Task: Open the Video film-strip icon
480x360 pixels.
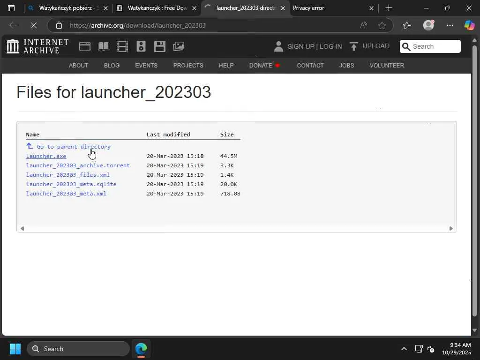Action: pyautogui.click(x=122, y=46)
